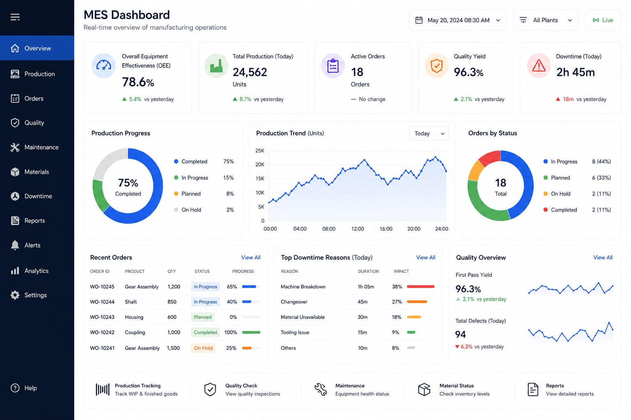Open the date and time dropdown

(x=458, y=20)
